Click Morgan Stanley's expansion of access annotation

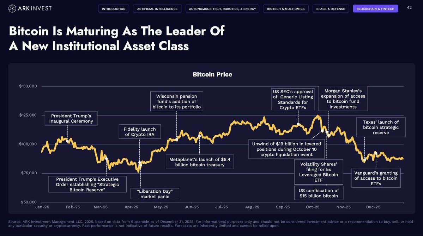click(343, 99)
